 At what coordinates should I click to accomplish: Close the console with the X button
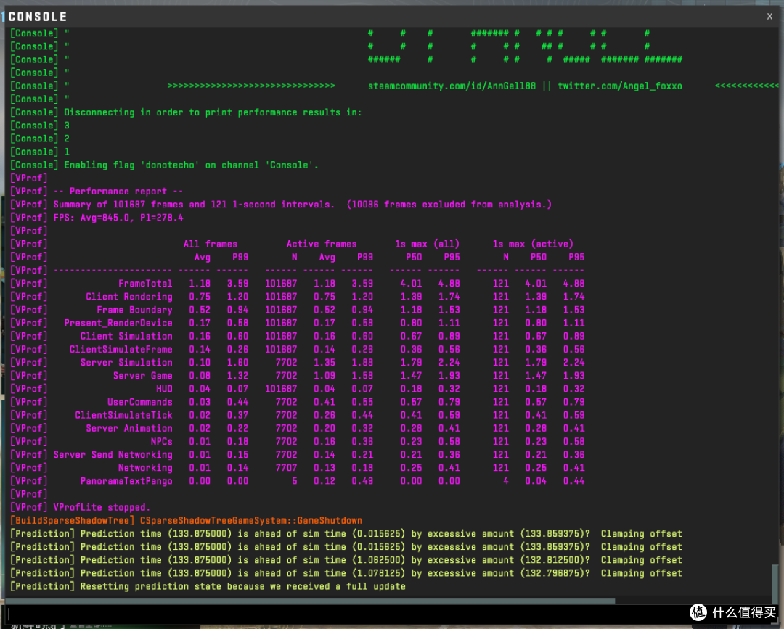pyautogui.click(x=769, y=17)
